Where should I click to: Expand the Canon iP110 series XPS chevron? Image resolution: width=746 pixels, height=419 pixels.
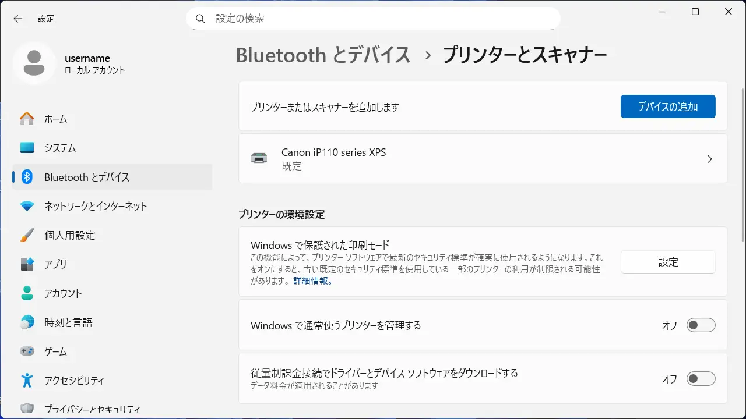(709, 159)
